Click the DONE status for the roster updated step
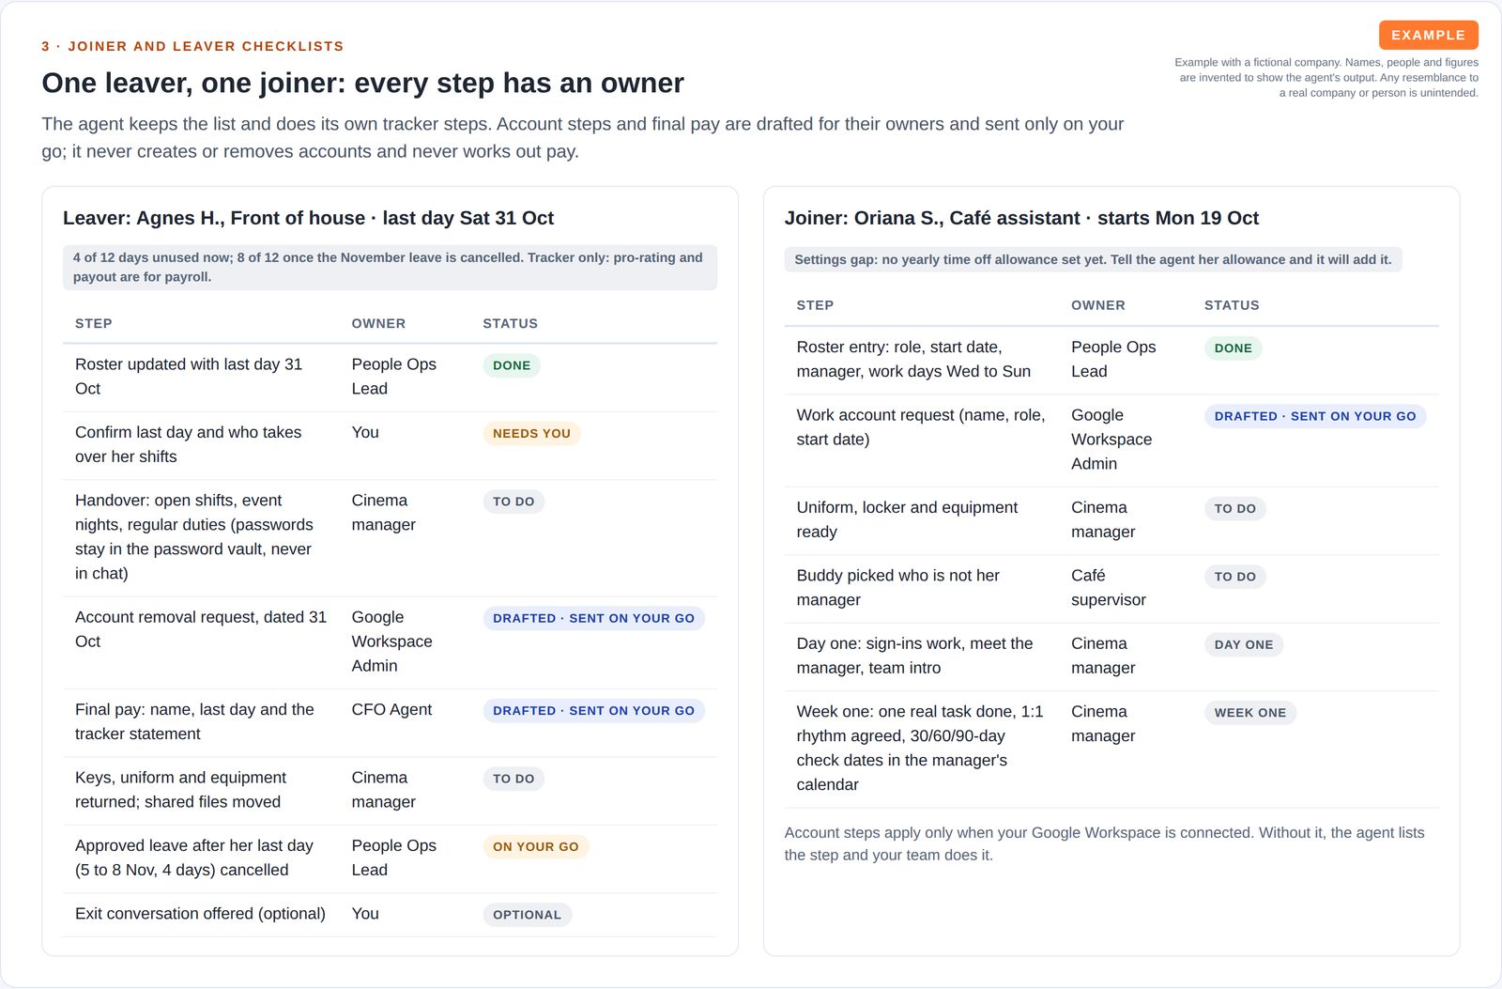The image size is (1502, 989). pos(512,365)
